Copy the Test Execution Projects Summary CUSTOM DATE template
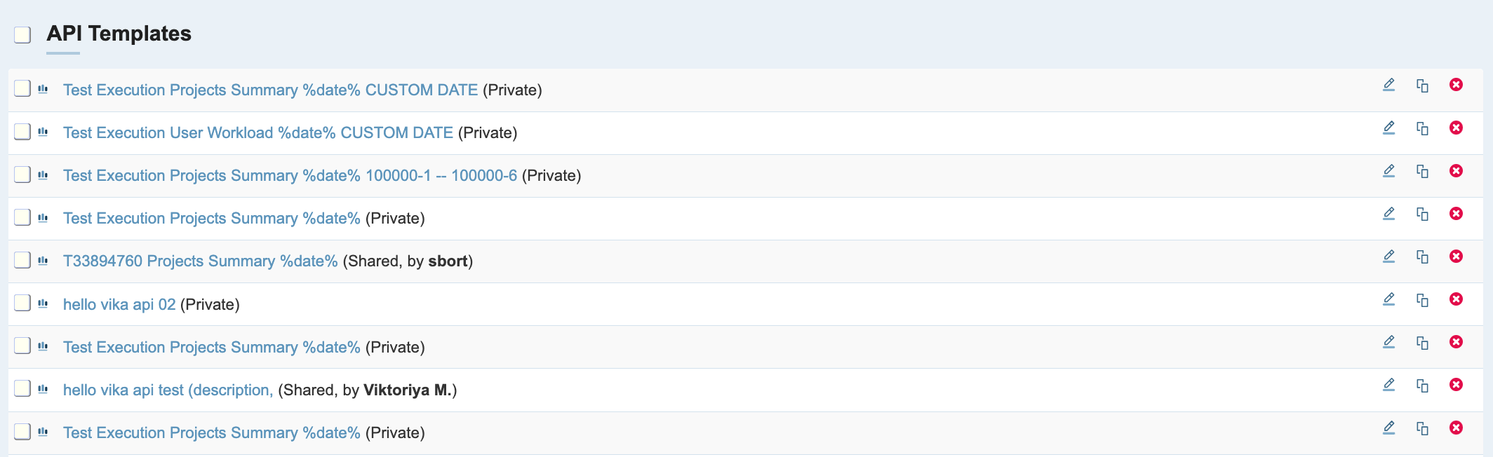 click(1422, 86)
